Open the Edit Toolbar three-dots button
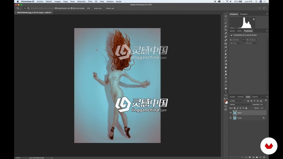Viewport: 283px width, 159px height. click(x=226, y=95)
